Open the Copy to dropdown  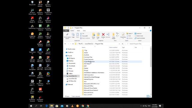click(x=98, y=36)
